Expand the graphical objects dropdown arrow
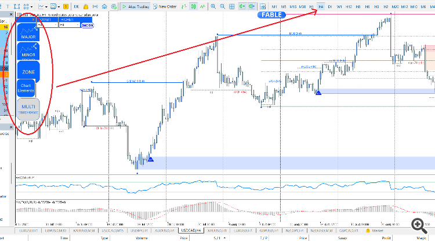The height and width of the screenshot is (241, 435). 32,6
